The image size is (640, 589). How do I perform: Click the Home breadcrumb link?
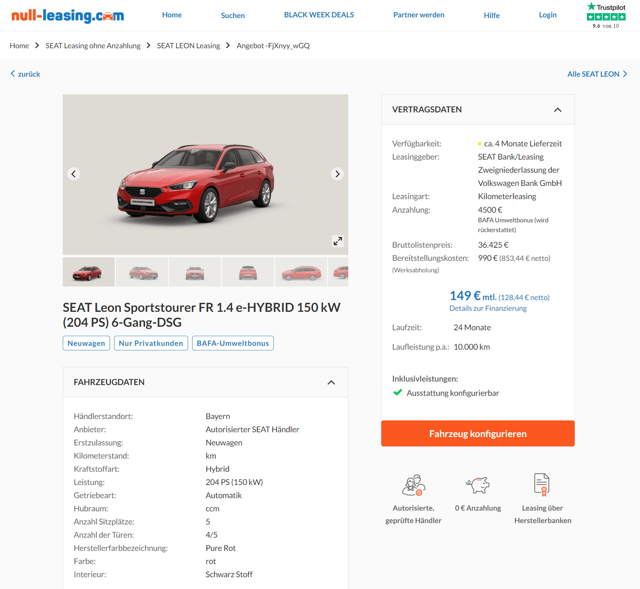pos(19,46)
